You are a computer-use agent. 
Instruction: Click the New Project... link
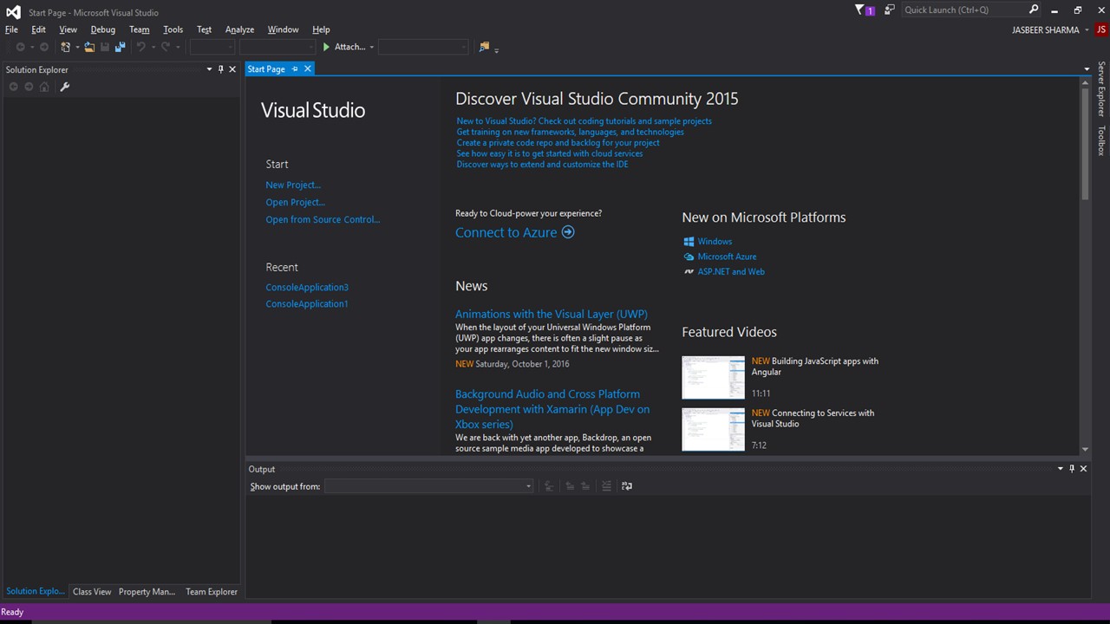(x=293, y=185)
